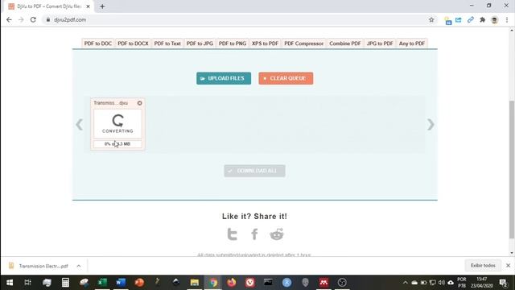The width and height of the screenshot is (515, 290).
Task: Click the link-shaped extension icon
Action: coord(470,19)
